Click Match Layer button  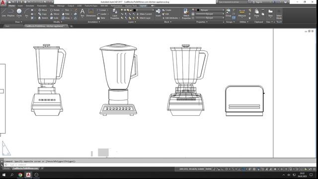(144, 18)
